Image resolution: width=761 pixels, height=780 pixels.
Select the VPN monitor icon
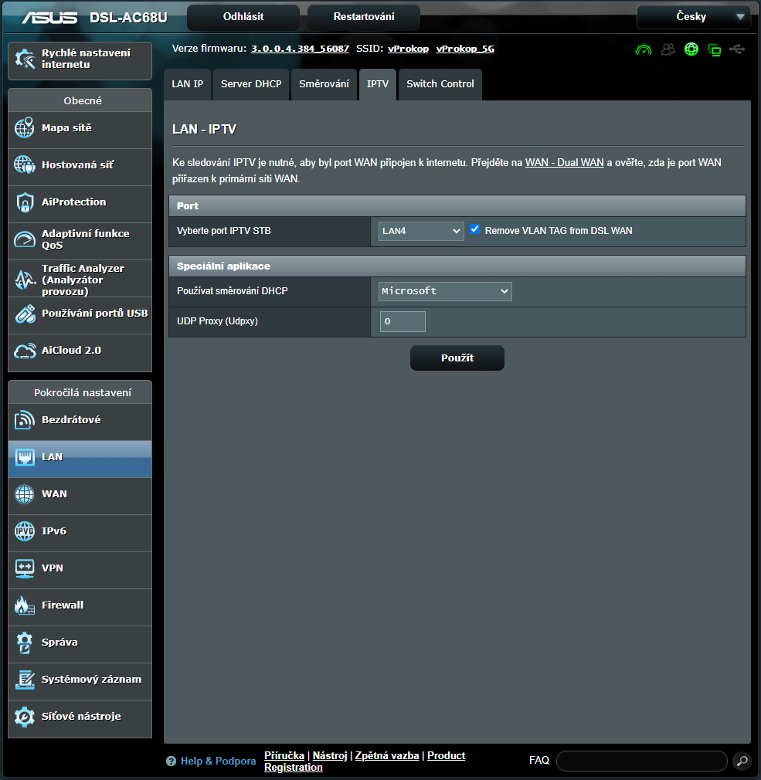click(x=25, y=568)
